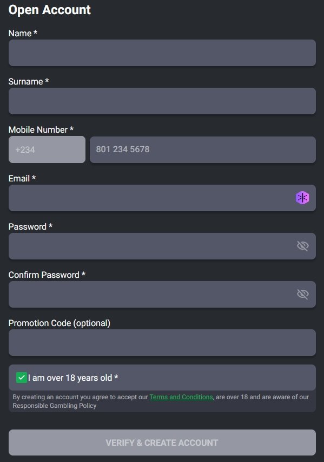Click the Open Account heading
Image resolution: width=324 pixels, height=462 pixels.
(x=49, y=10)
